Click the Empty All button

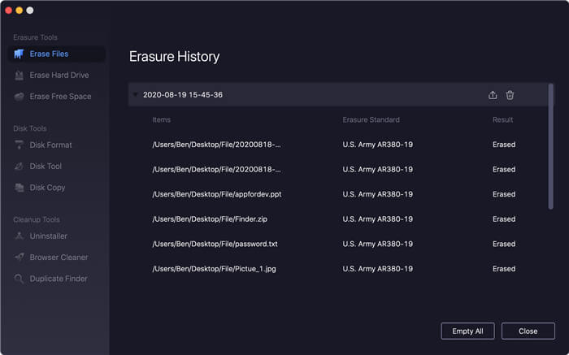coord(467,331)
